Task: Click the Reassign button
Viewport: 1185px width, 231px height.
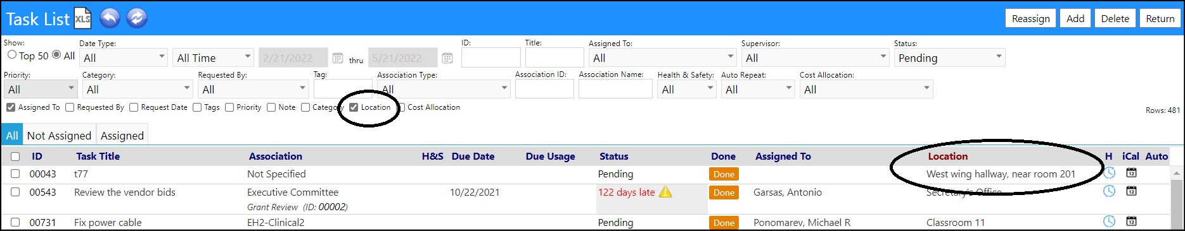Action: 1030,18
